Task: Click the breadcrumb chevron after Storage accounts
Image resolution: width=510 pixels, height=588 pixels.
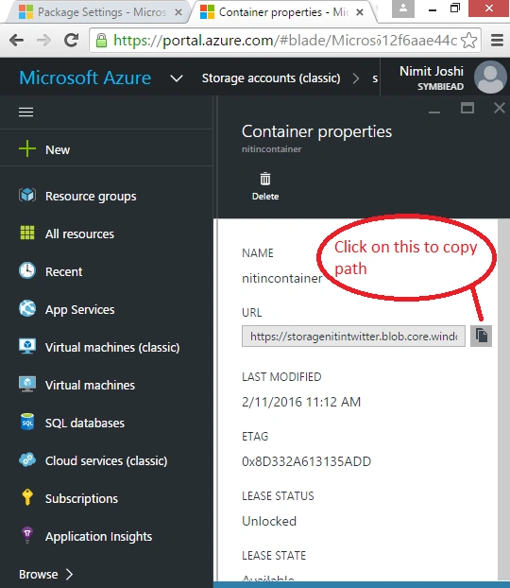Action: coord(356,78)
